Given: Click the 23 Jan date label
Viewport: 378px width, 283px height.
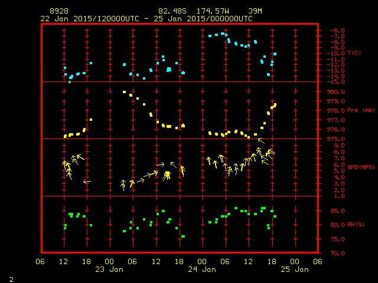Looking at the screenshot, I should coord(109,269).
